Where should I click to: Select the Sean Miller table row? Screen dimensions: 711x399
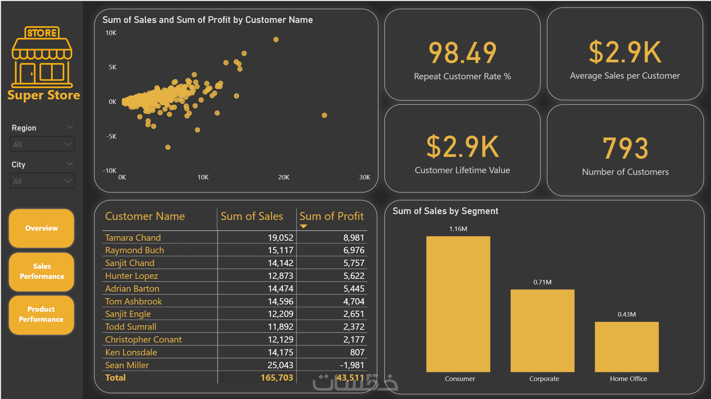pos(127,365)
